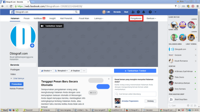Open the Pesan tab
Image resolution: width=200 pixels, height=112 pixels.
(x=26, y=18)
